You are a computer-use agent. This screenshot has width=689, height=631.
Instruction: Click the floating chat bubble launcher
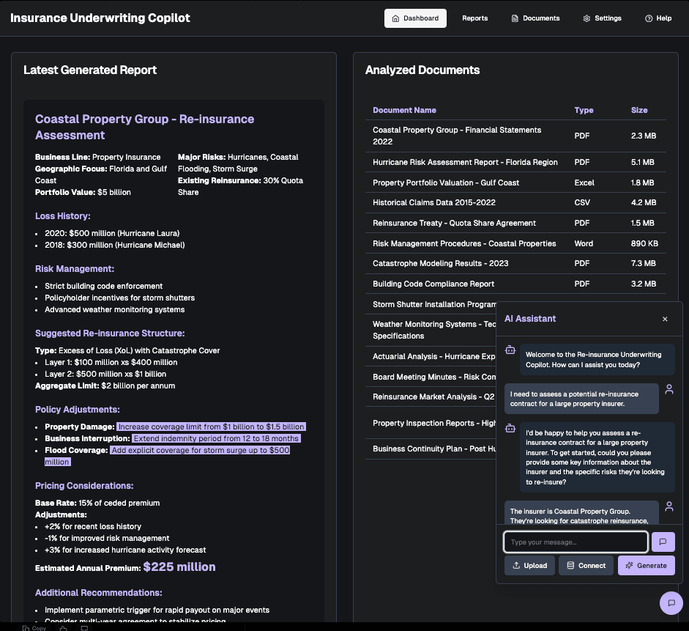[x=671, y=602]
